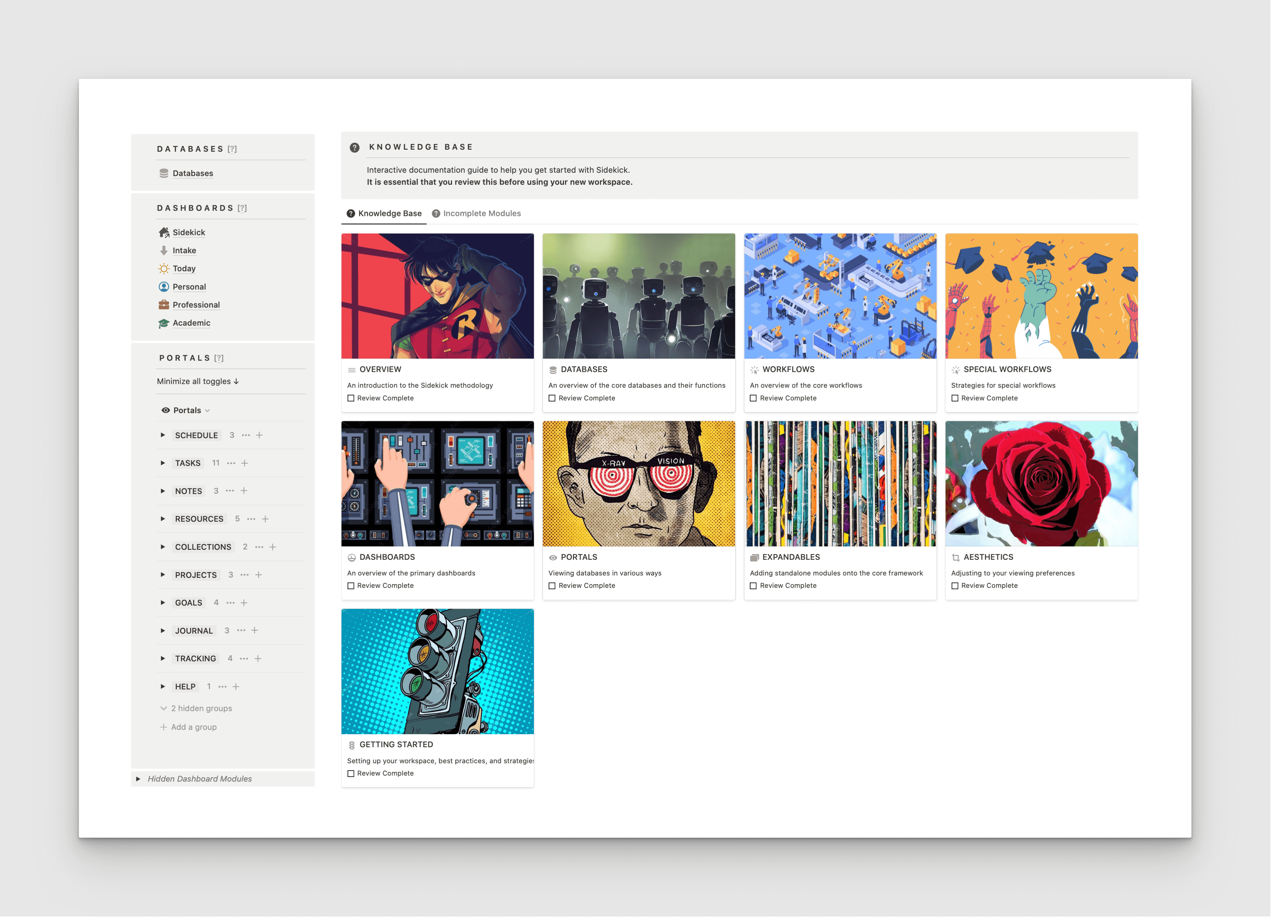This screenshot has height=917, width=1271.
Task: Click the Sidekick home icon
Action: pyautogui.click(x=163, y=233)
